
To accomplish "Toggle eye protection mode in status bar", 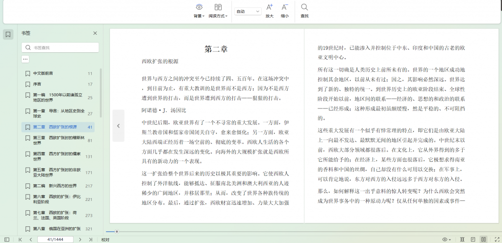I will [x=445, y=240].
